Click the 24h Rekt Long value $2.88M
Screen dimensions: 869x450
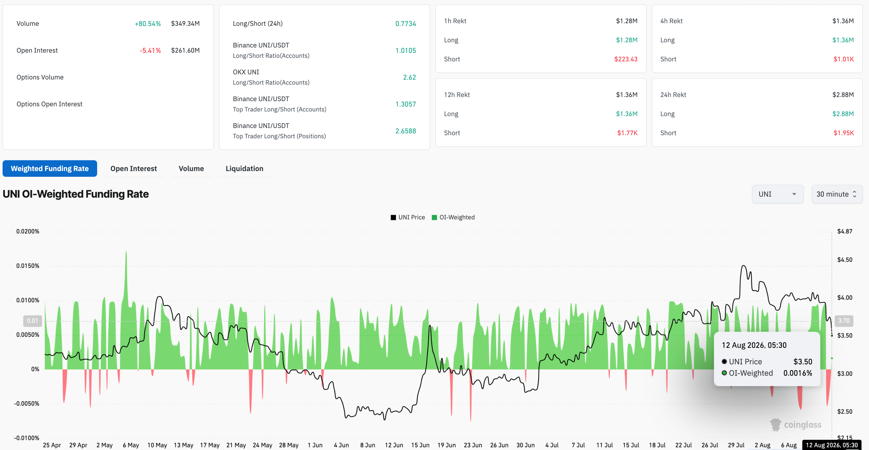point(843,114)
